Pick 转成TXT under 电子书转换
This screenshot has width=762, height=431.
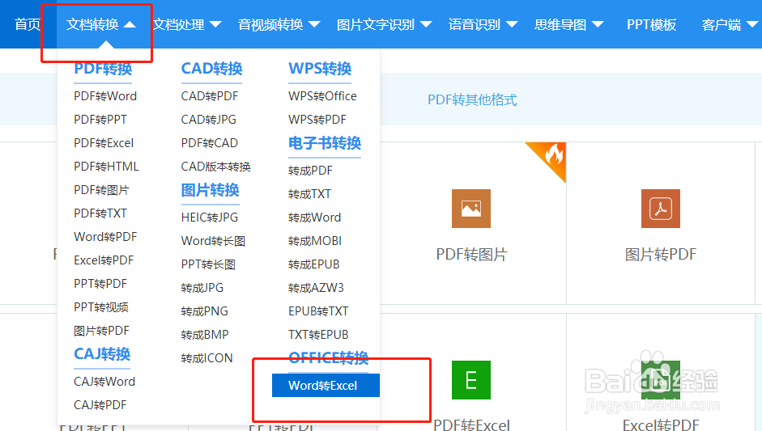pos(309,194)
